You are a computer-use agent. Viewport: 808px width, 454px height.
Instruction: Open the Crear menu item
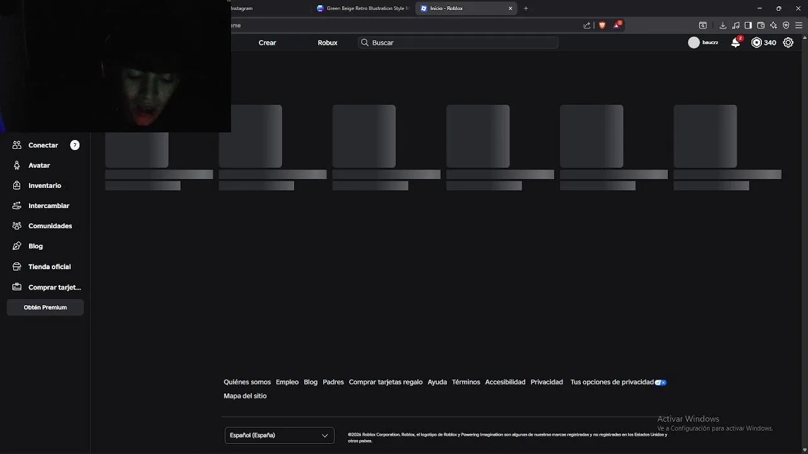(268, 43)
